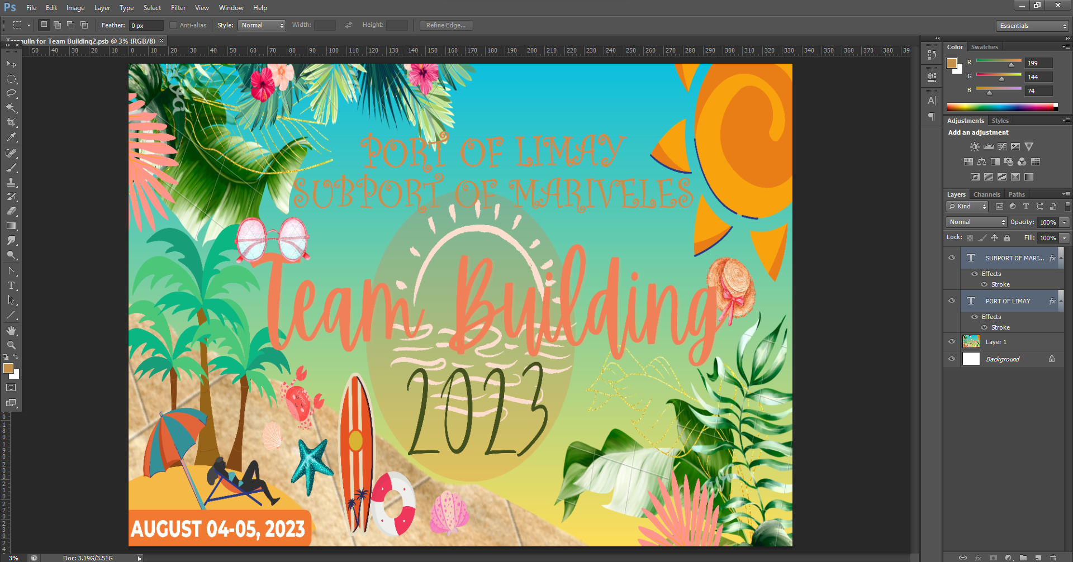The width and height of the screenshot is (1073, 562).
Task: Select the Eyedropper tool
Action: pyautogui.click(x=11, y=137)
